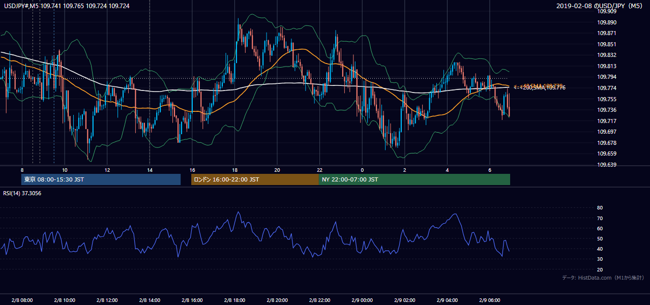Click price axis value 109.697

607,132
